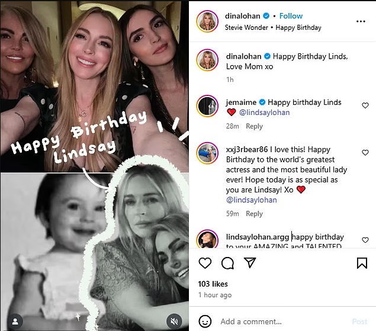Click the Add a comment field
376x331 pixels.
point(278,322)
